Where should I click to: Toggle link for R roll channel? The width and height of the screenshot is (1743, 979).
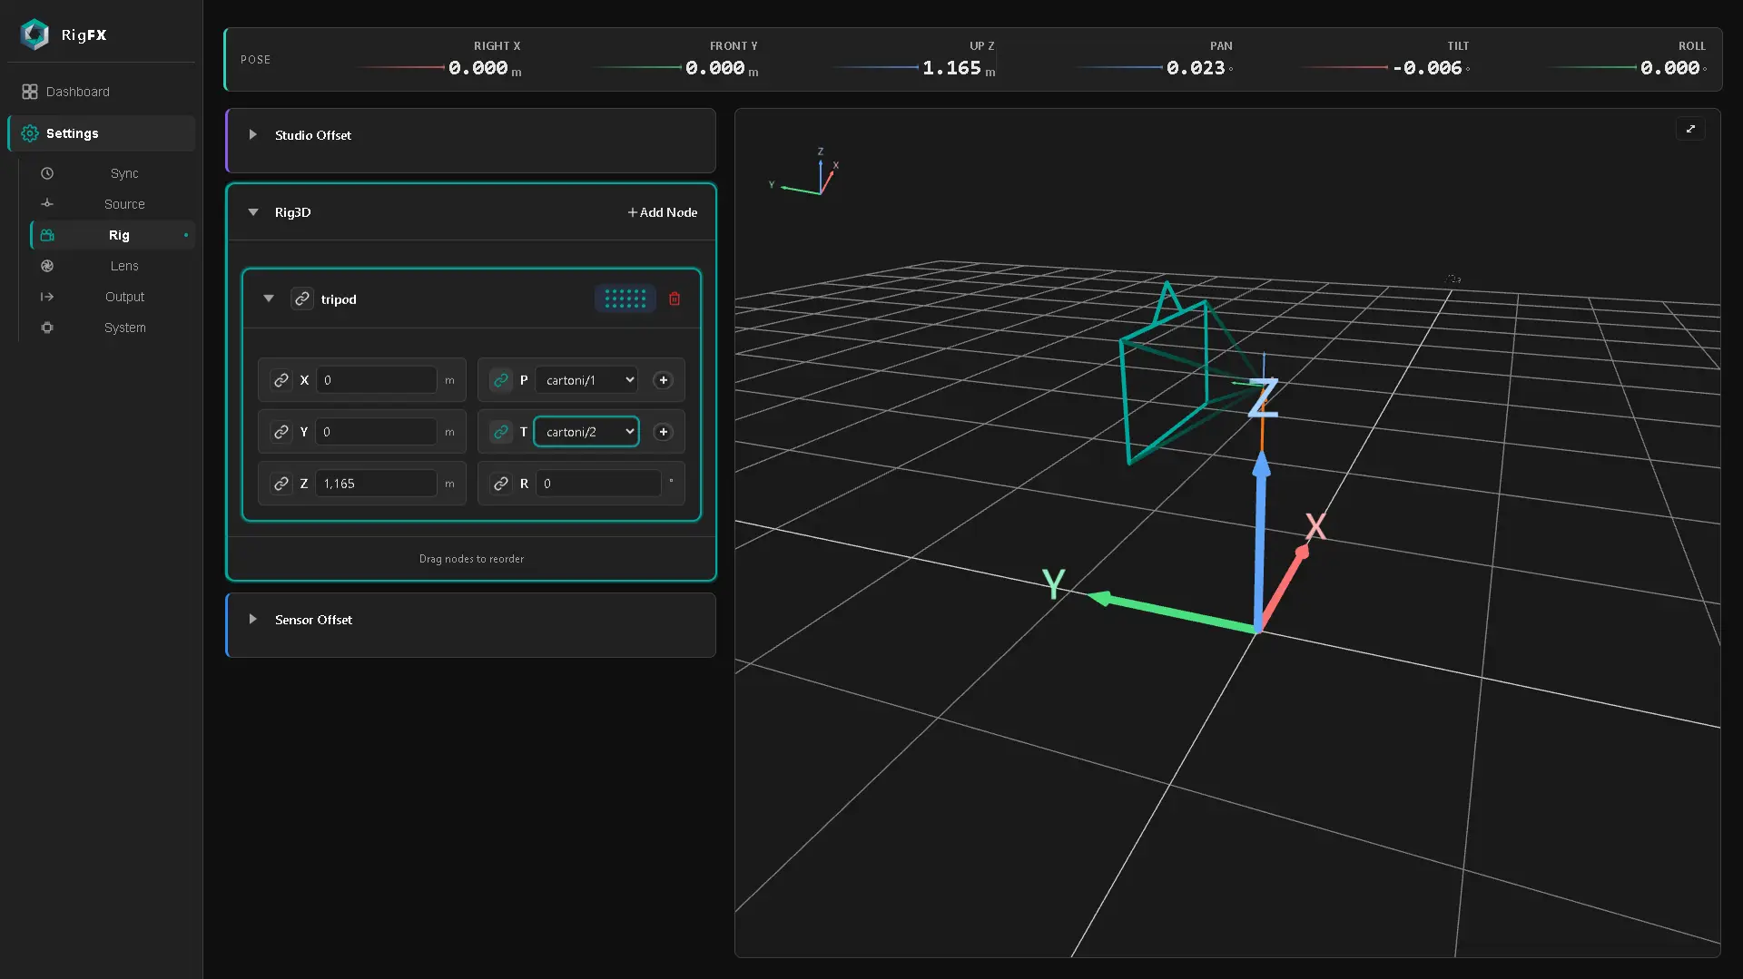pyautogui.click(x=501, y=484)
